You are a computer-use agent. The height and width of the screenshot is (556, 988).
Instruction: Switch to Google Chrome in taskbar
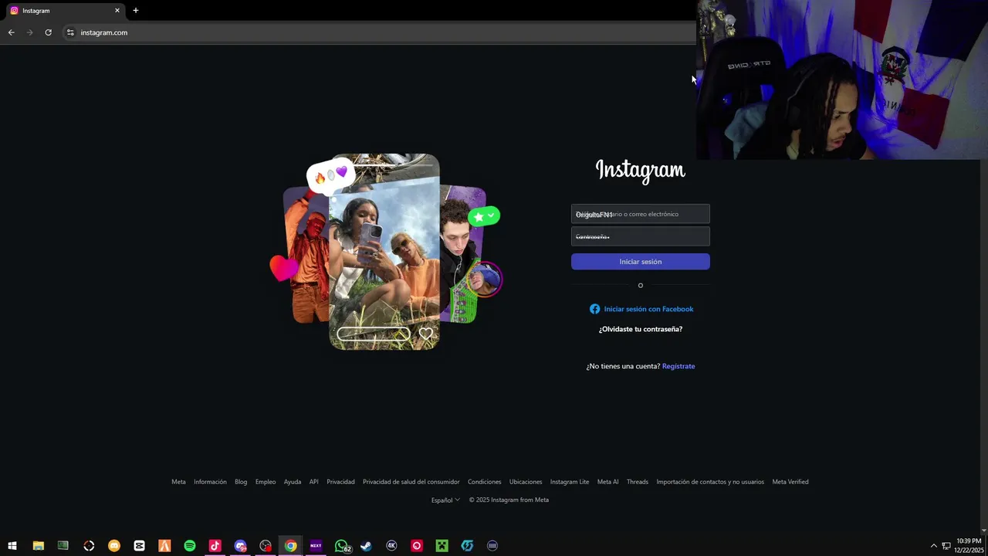(290, 546)
